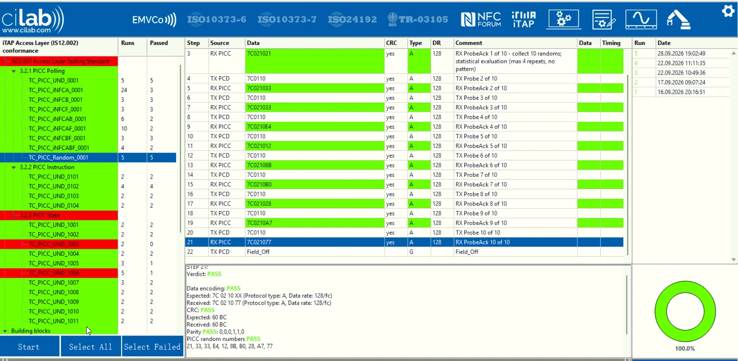The image size is (738, 361).
Task: Select test case TC_PICC_Random_0001
Action: 59,157
